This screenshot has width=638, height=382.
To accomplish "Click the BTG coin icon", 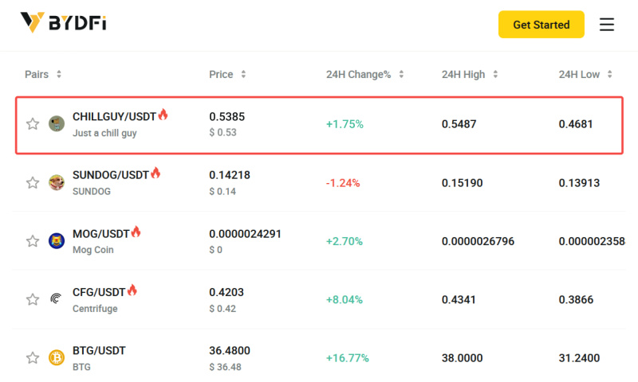I will (57, 357).
